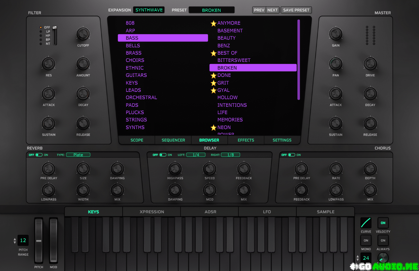Click the master DRIVE knob
The image size is (419, 271).
(370, 64)
